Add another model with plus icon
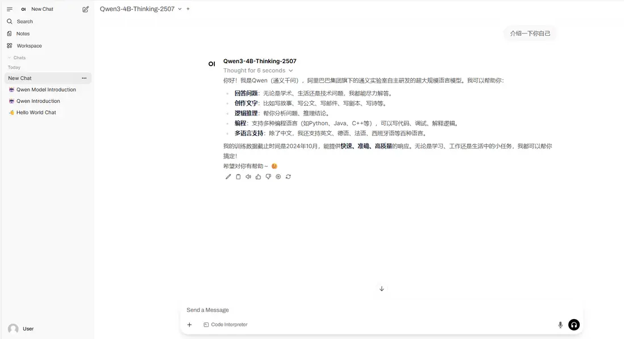 tap(188, 9)
